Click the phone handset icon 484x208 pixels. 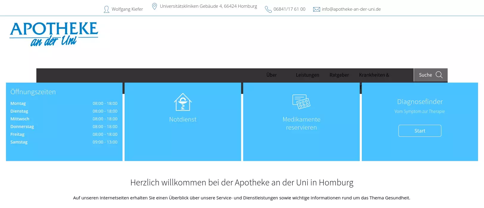268,10
